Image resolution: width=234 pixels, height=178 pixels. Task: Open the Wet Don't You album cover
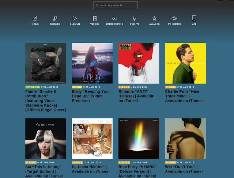[x=185, y=139]
